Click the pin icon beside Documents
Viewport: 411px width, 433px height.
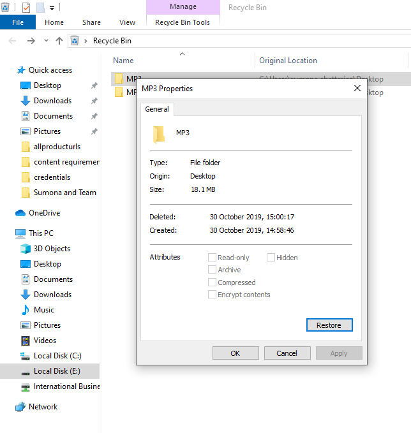point(94,116)
